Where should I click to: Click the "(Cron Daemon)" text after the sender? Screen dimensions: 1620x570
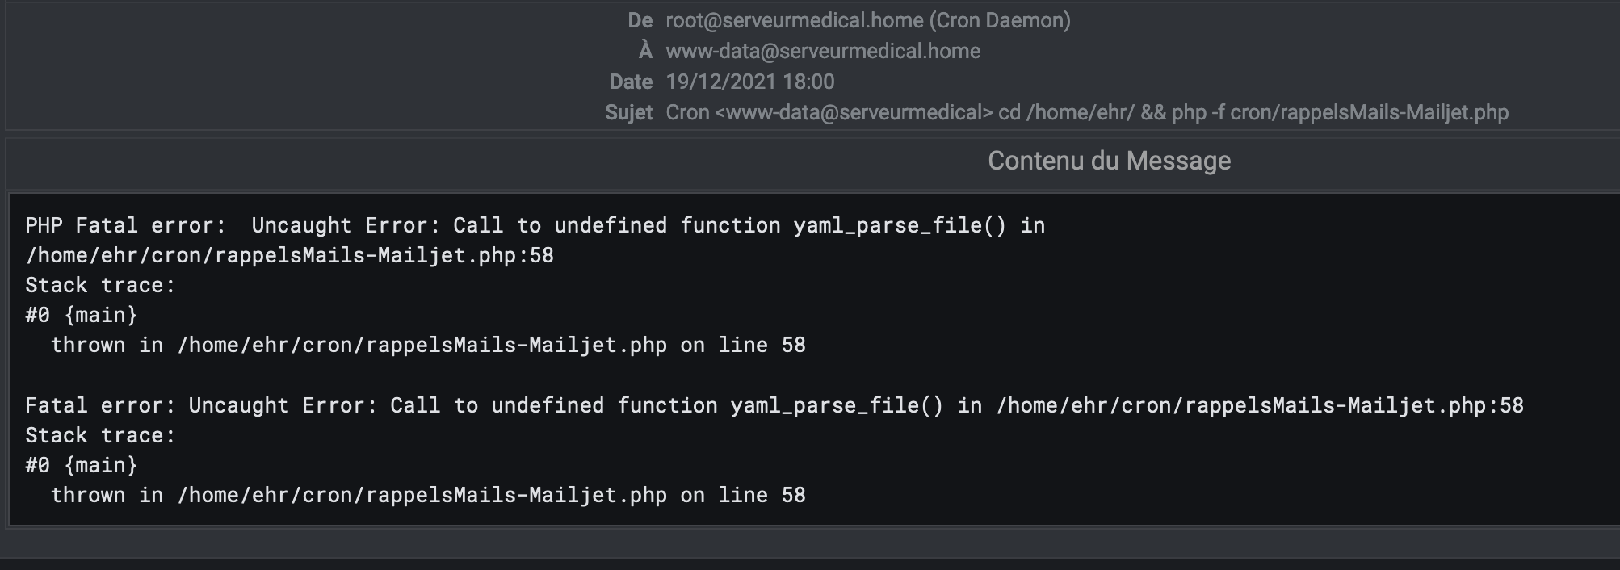coord(1000,21)
